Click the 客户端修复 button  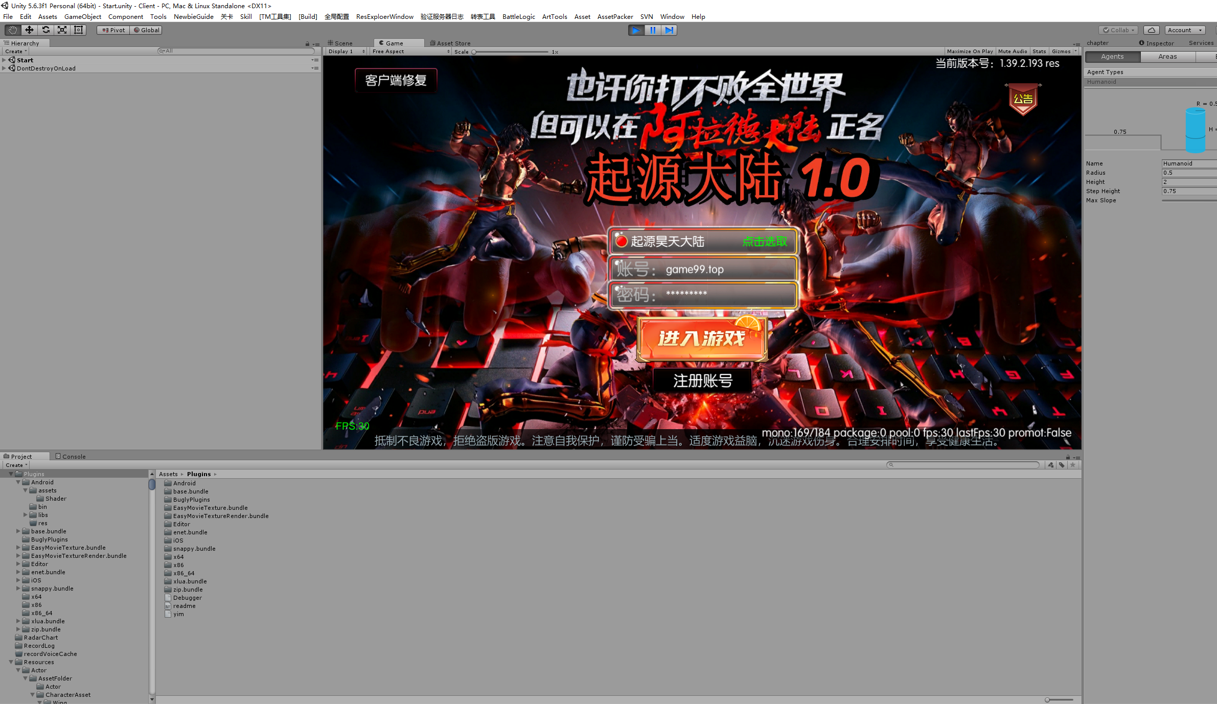click(x=396, y=81)
